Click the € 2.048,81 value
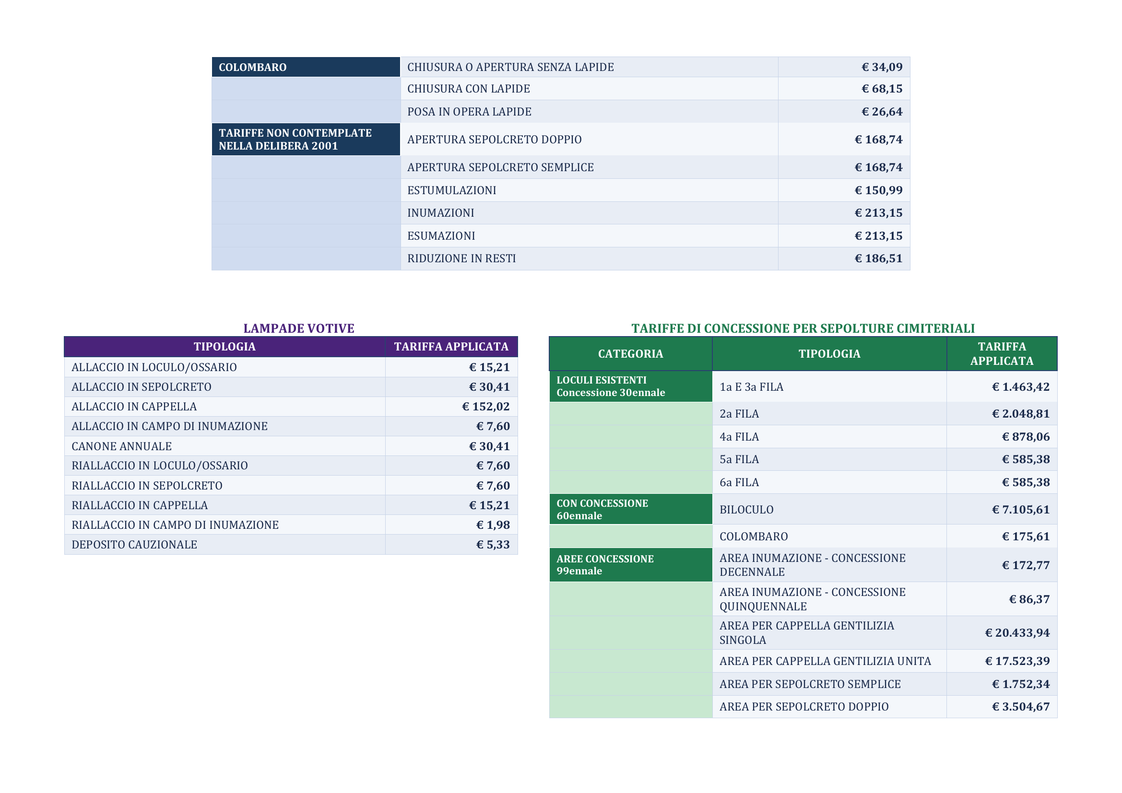Viewport: 1122px width, 793px height. coord(1021,414)
